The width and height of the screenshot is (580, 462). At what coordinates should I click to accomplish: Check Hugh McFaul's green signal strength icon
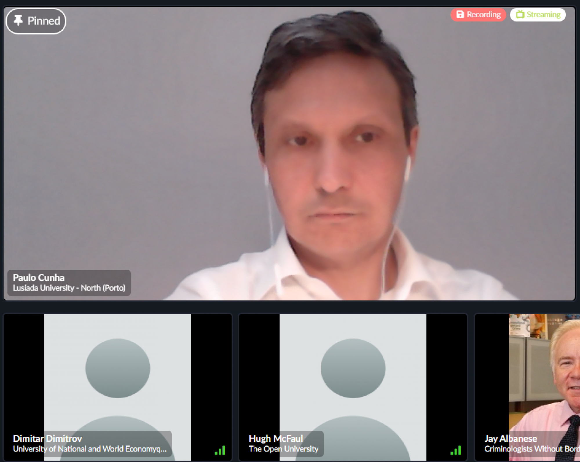click(456, 450)
